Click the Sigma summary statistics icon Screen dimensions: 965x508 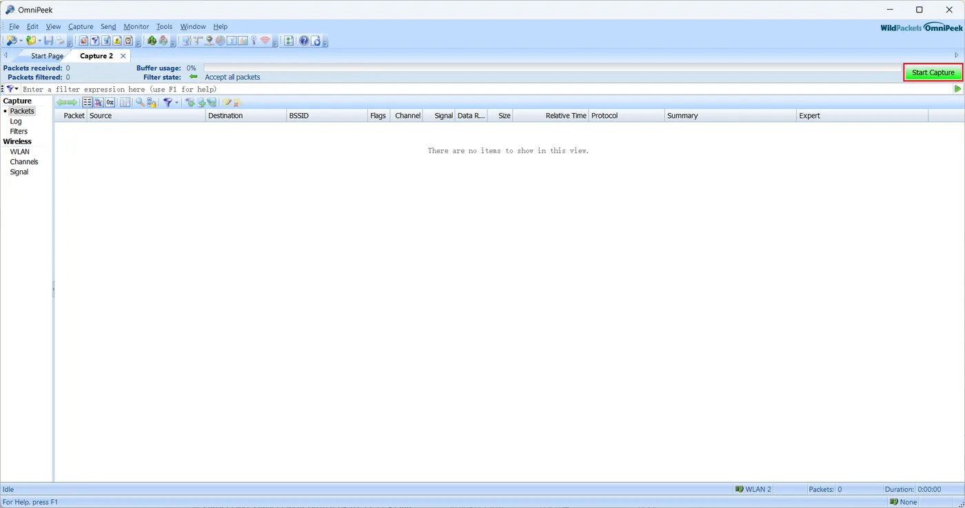[x=232, y=41]
